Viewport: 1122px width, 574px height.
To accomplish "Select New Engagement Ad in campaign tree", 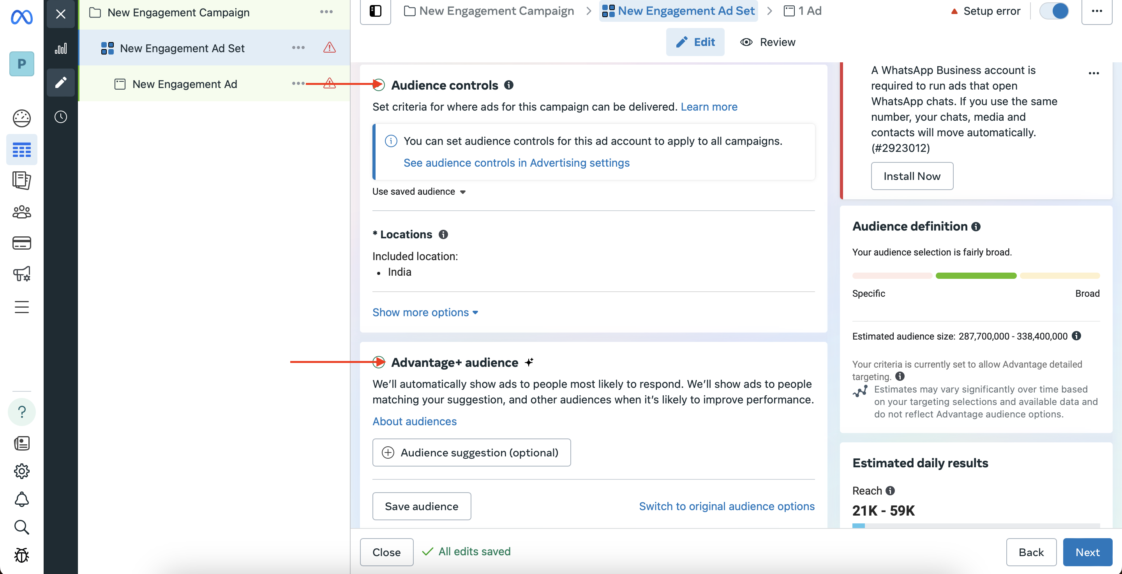I will (184, 84).
